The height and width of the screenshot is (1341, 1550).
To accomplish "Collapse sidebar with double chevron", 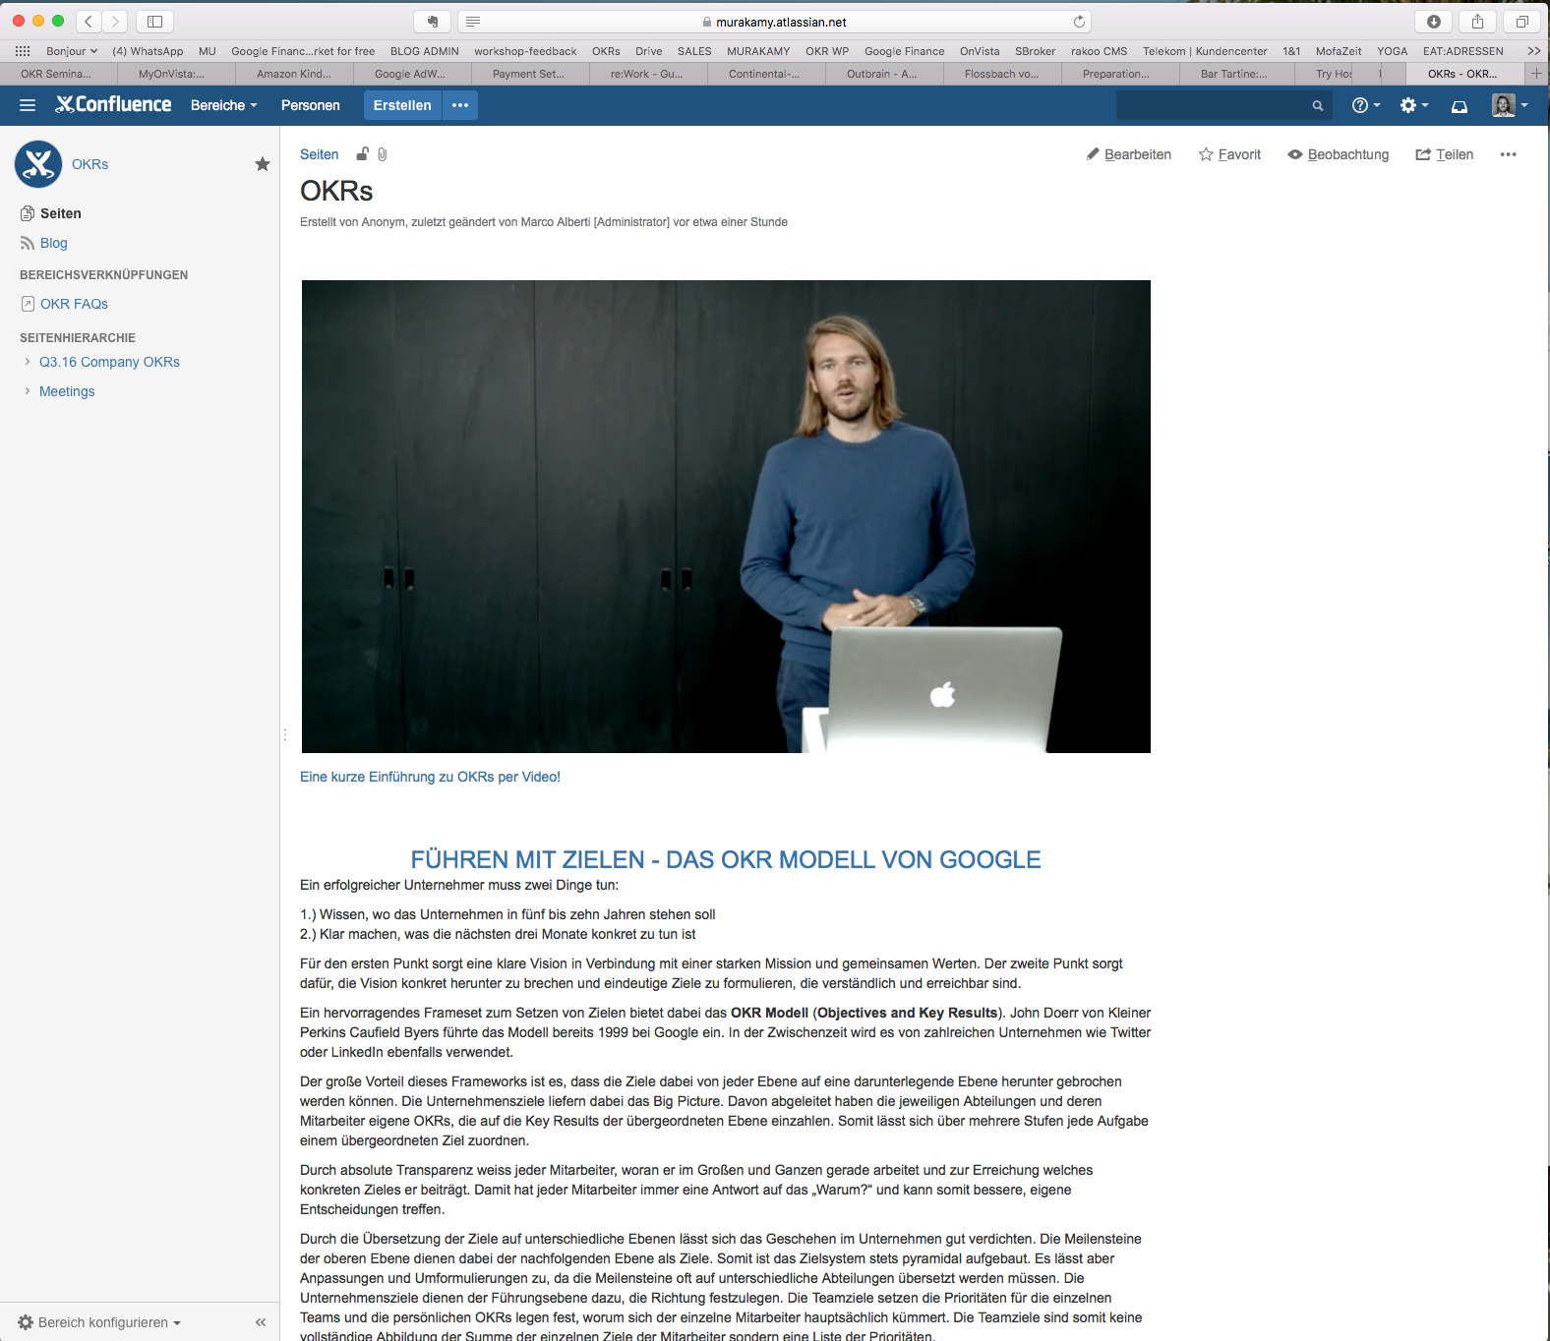I will 261,1322.
